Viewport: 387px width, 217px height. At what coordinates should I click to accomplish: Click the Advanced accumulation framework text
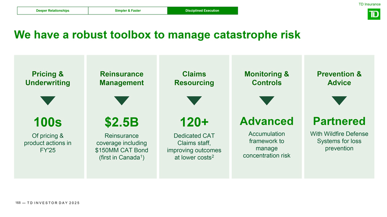pyautogui.click(x=267, y=121)
